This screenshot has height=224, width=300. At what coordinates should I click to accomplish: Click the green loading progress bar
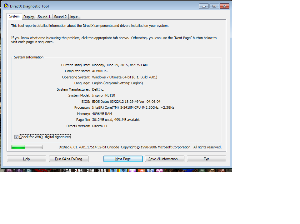[x=27, y=147]
